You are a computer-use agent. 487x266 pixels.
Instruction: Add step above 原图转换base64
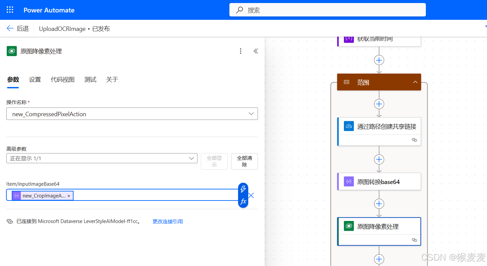click(379, 159)
